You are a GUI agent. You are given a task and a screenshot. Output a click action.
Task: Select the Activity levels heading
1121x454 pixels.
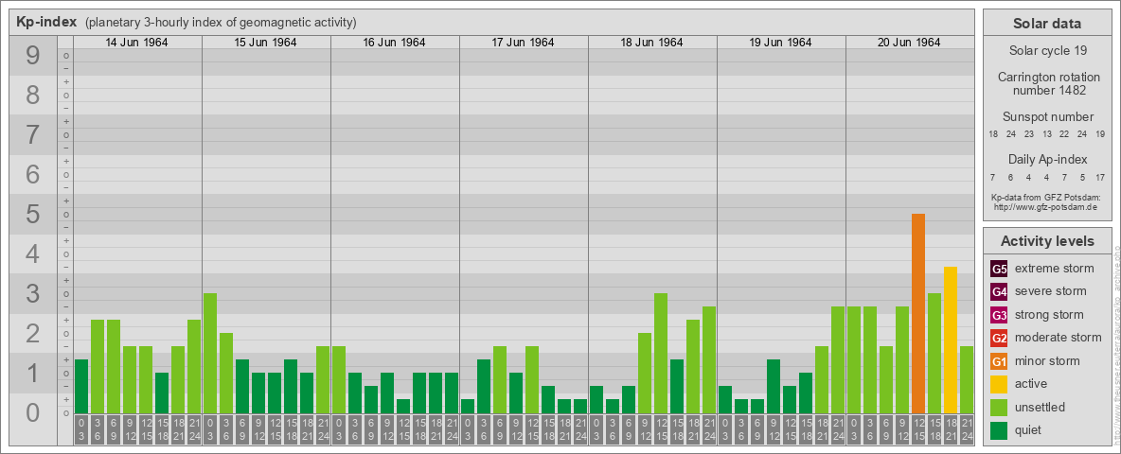[1047, 241]
